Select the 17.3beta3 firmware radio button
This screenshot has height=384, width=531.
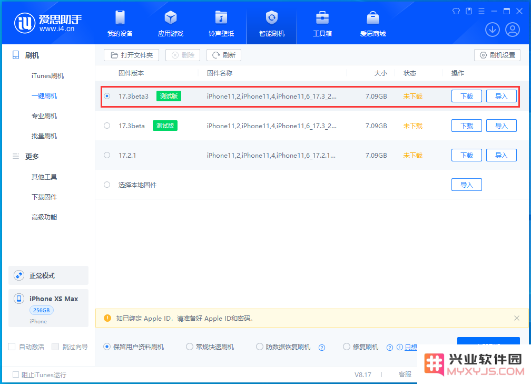click(107, 96)
